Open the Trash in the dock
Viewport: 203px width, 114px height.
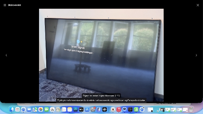click(191, 109)
